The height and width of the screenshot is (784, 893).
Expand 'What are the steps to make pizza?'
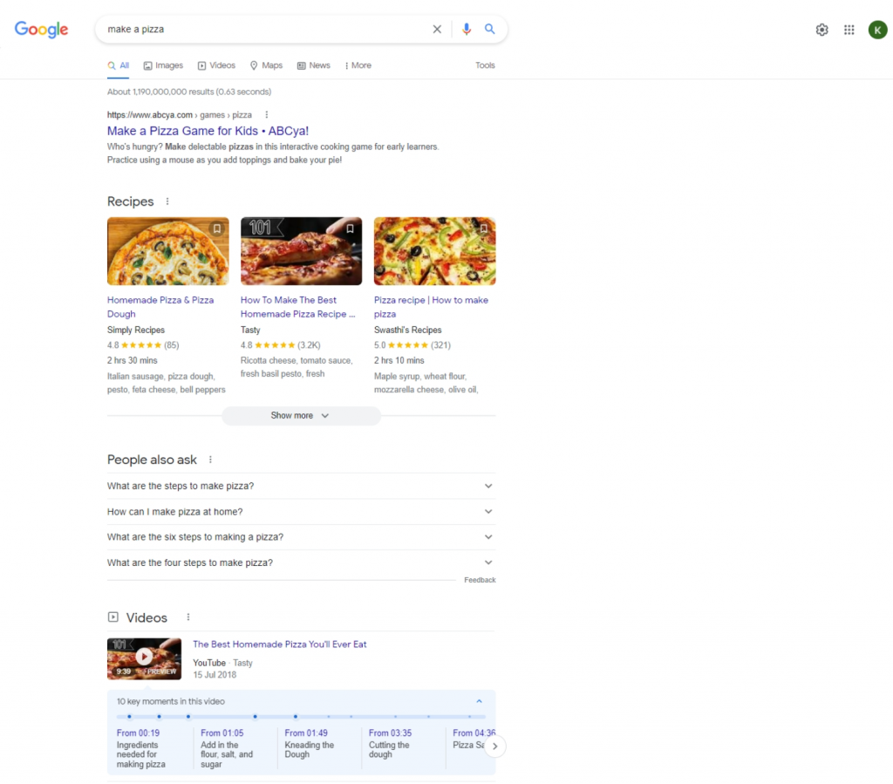[x=301, y=487]
